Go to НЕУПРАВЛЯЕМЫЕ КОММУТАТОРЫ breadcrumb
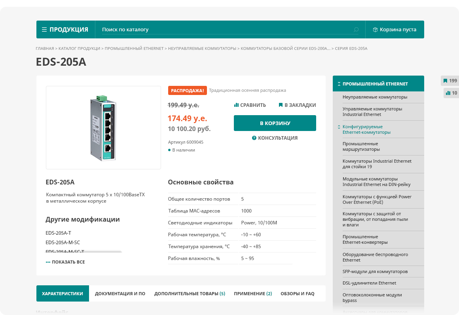The width and height of the screenshot is (459, 315). coord(202,49)
